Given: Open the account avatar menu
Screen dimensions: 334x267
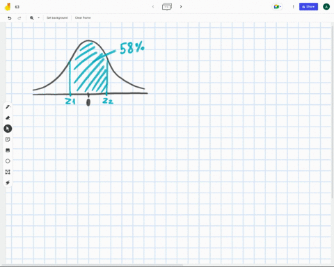Looking at the screenshot, I should coord(326,7).
